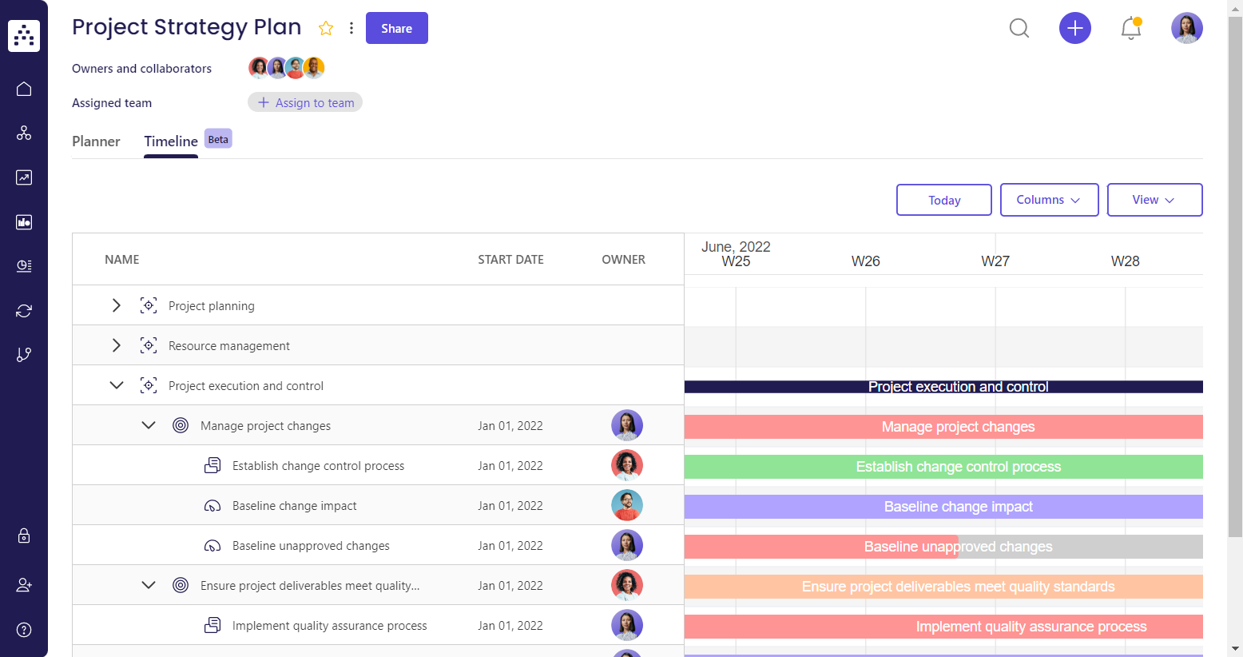Collapse the Project execution and control group
This screenshot has height=657, width=1243.
(x=117, y=384)
